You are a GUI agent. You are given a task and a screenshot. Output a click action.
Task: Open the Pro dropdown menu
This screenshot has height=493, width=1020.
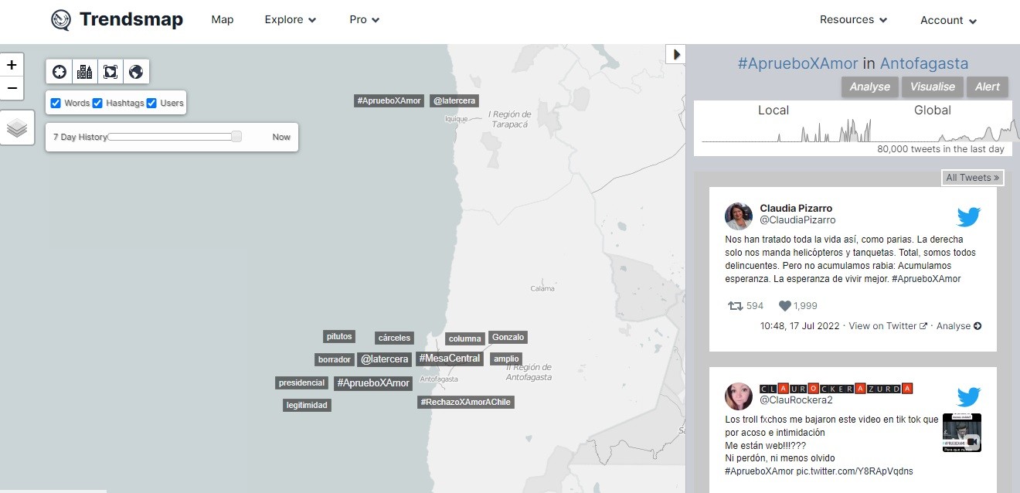tap(365, 20)
